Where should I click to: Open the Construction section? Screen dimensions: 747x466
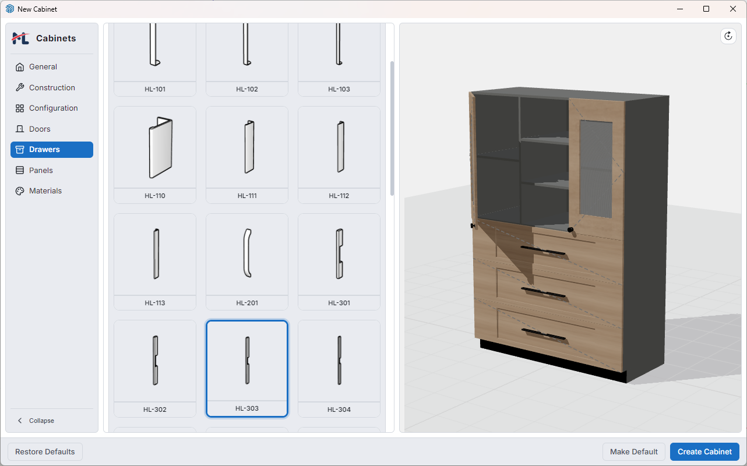[52, 87]
